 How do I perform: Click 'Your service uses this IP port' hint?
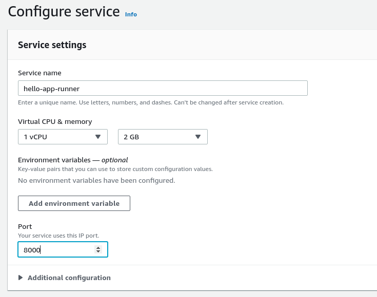58,236
